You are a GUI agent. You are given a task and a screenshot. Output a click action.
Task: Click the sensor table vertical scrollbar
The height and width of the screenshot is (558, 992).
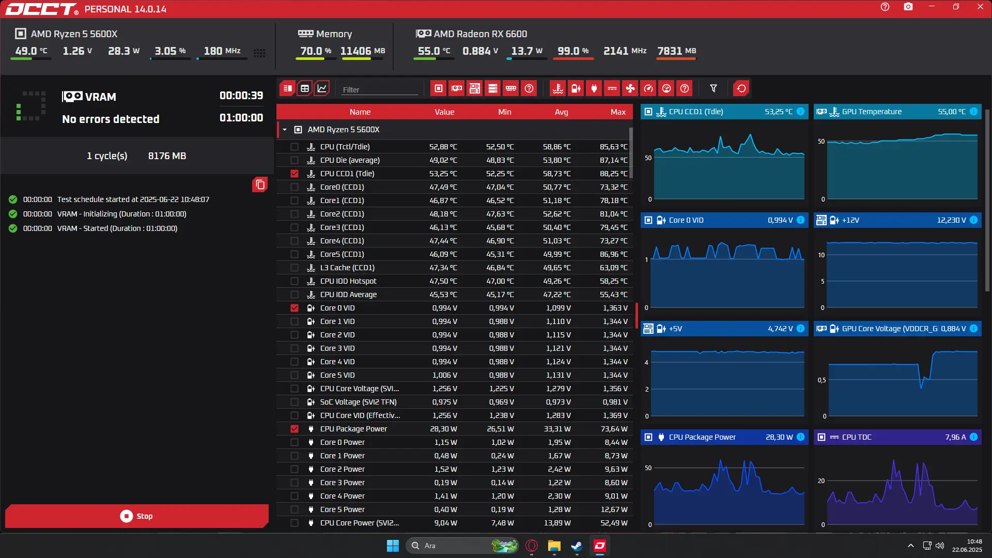point(631,153)
